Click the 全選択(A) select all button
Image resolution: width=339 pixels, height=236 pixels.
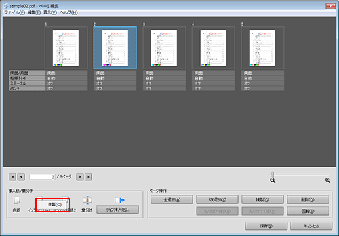click(x=172, y=199)
